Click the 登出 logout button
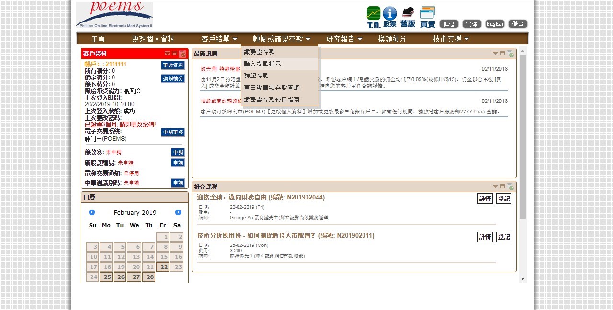 [x=518, y=23]
